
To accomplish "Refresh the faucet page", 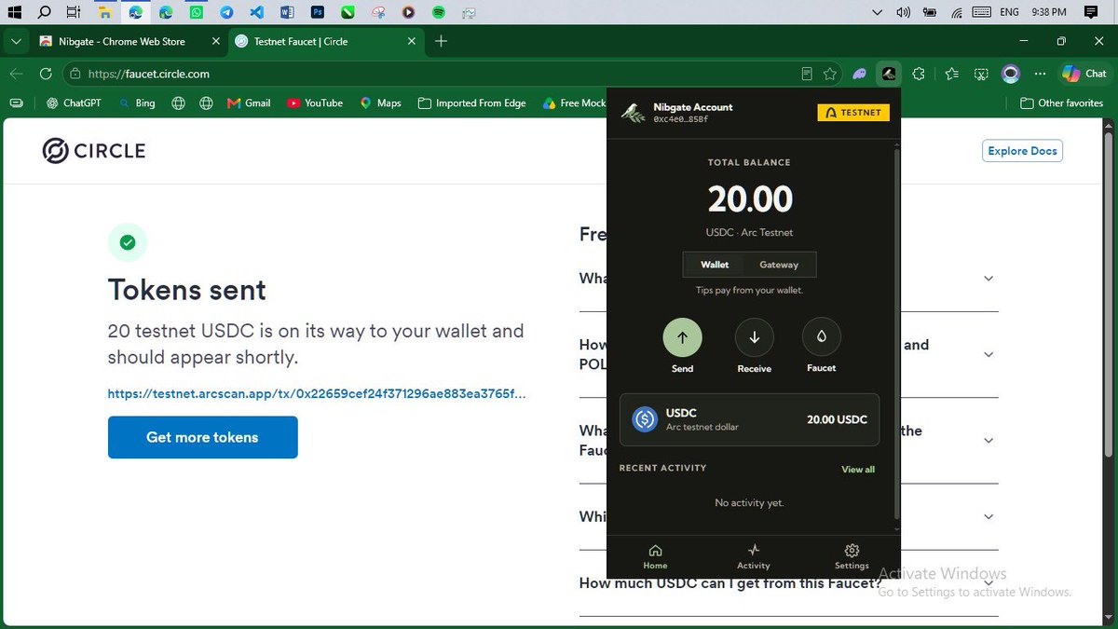I will pos(46,74).
